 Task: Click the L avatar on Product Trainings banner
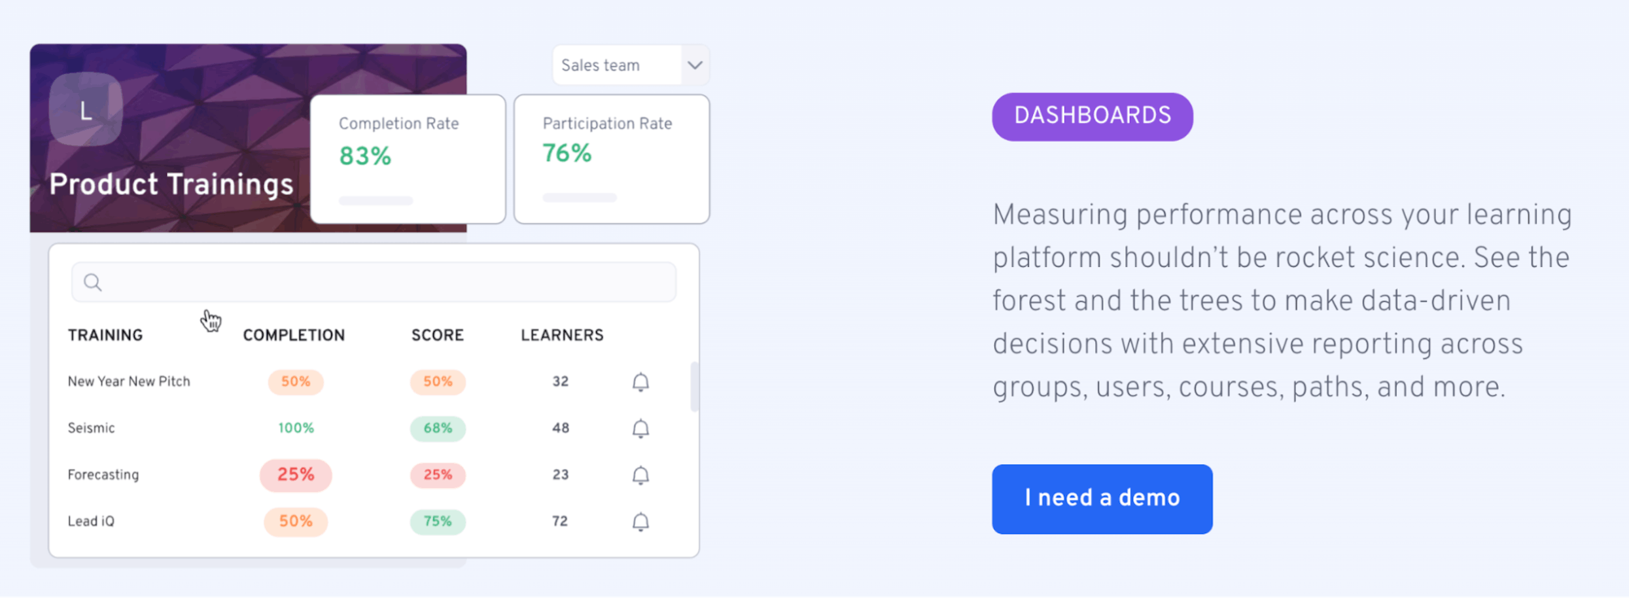84,110
